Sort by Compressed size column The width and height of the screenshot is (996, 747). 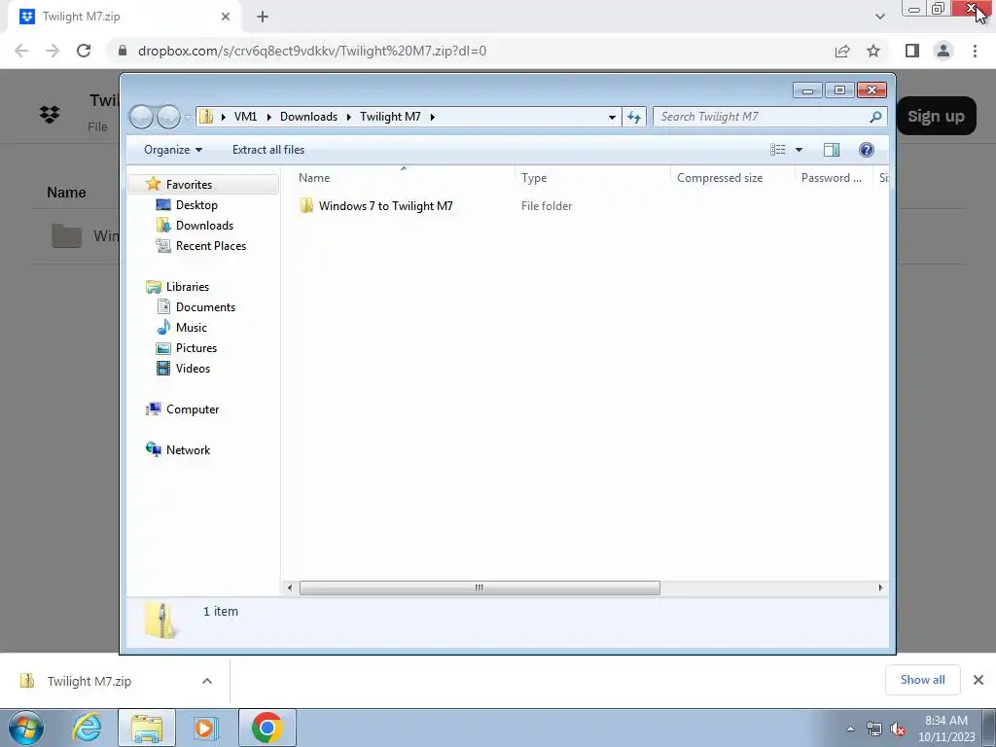(x=720, y=178)
